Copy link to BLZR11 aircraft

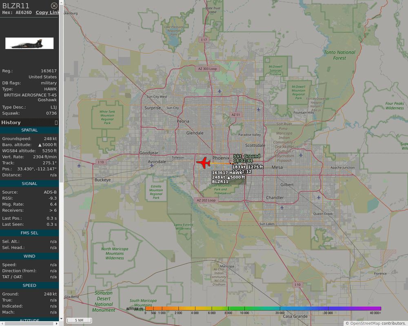click(47, 13)
